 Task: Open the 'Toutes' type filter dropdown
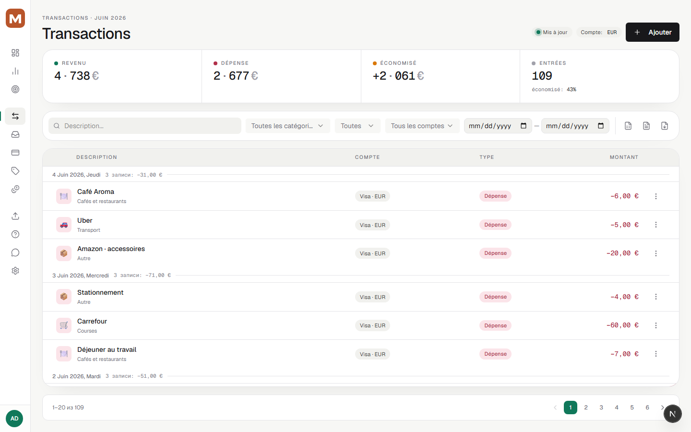click(357, 126)
